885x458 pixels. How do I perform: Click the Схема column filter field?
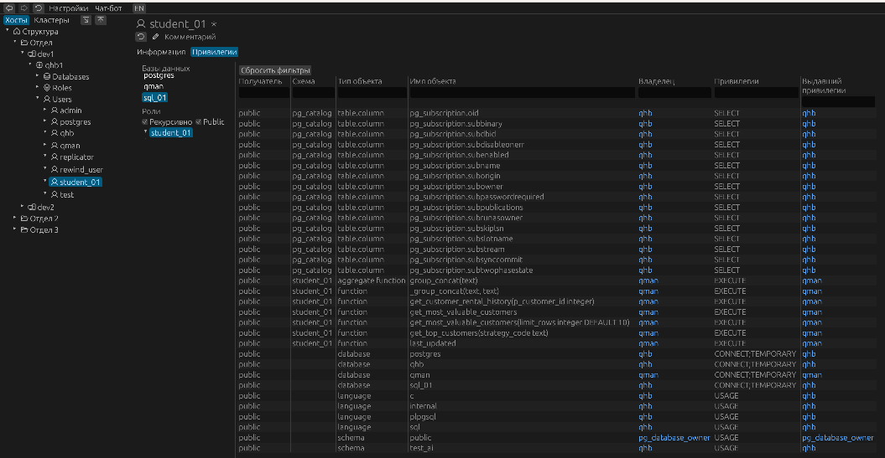tap(313, 93)
